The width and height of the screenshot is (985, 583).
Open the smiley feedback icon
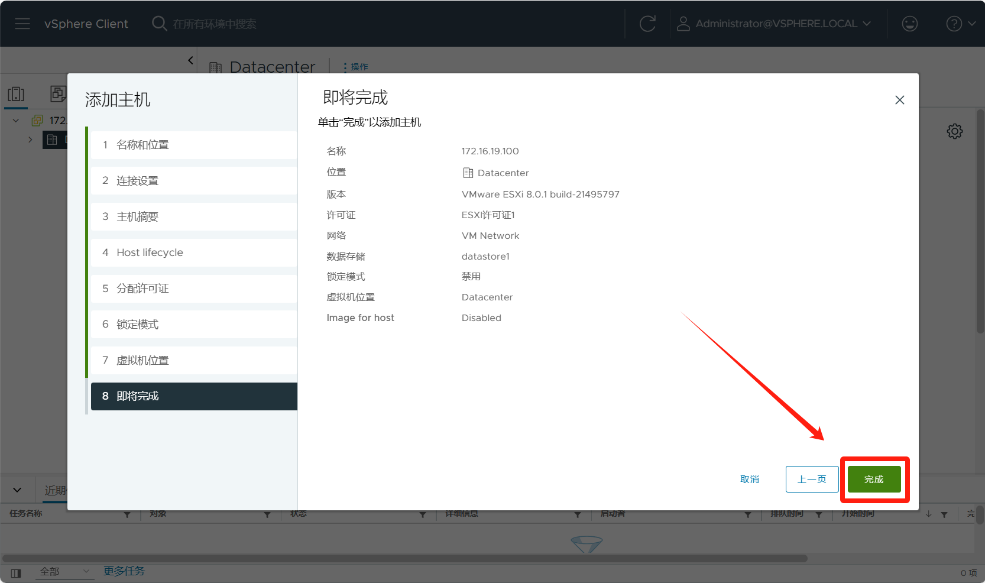[x=909, y=24]
